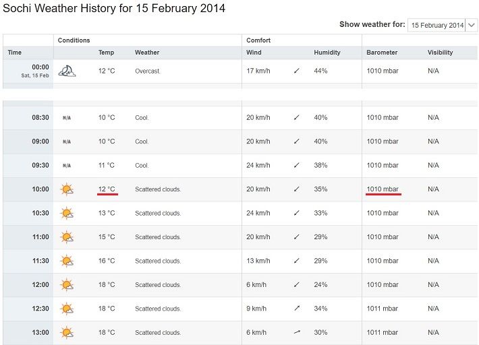This screenshot has height=345, width=479.
Task: Click the wind direction arrow at 00:00
Action: pyautogui.click(x=296, y=71)
